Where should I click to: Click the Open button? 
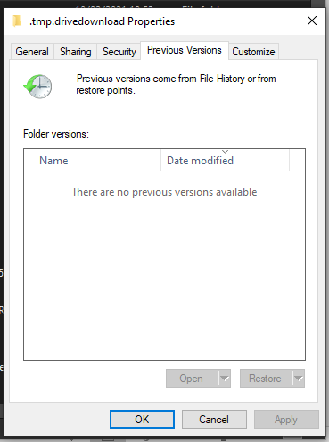192,379
